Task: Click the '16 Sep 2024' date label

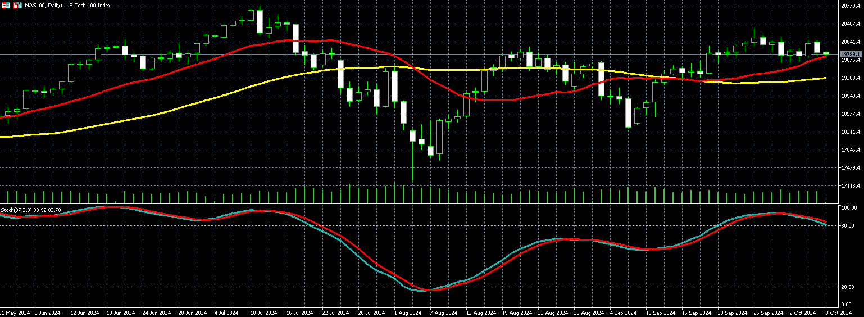Action: [x=697, y=313]
